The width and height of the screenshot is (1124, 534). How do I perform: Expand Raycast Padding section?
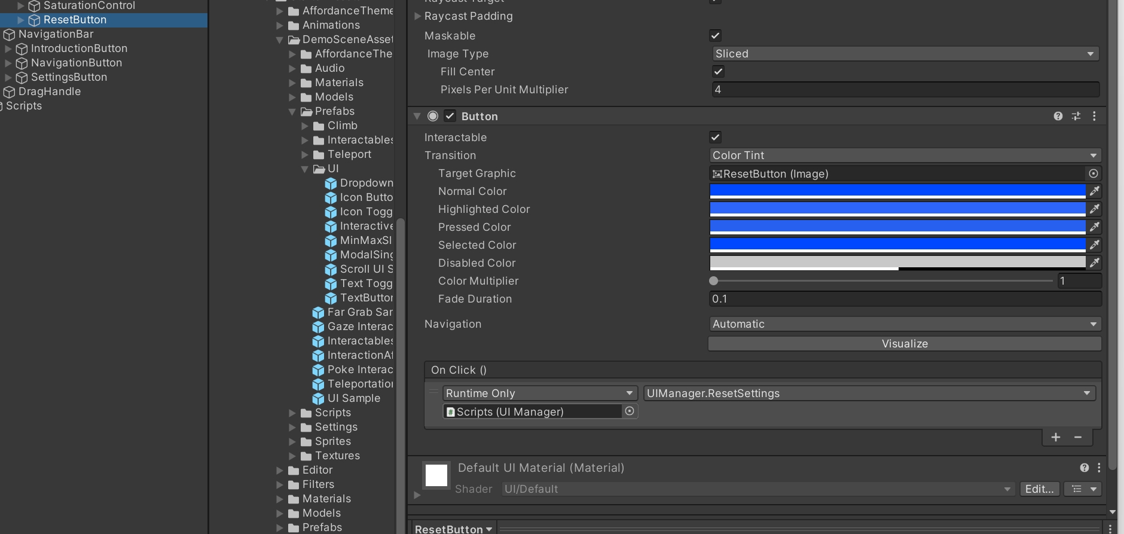418,16
